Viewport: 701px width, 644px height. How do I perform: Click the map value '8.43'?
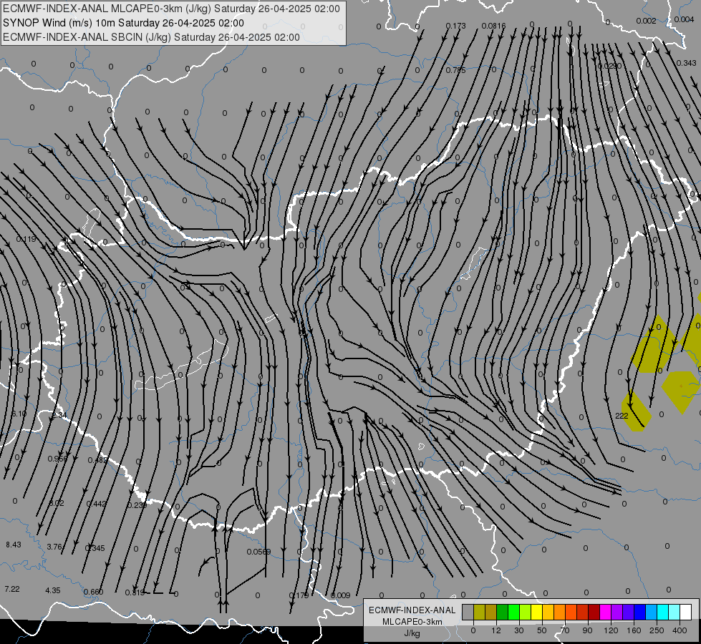14,545
